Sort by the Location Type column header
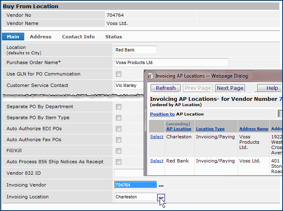 210,129
